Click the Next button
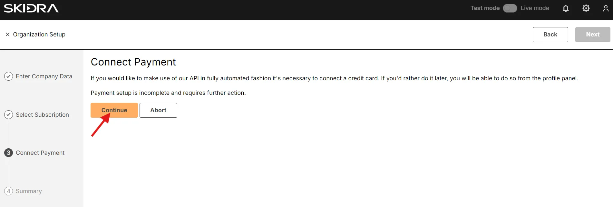 pyautogui.click(x=593, y=34)
